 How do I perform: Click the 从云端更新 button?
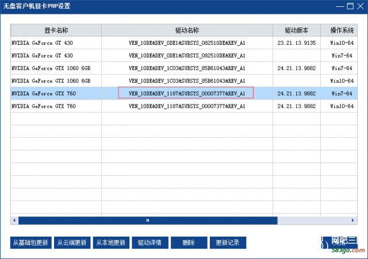pos(72,242)
